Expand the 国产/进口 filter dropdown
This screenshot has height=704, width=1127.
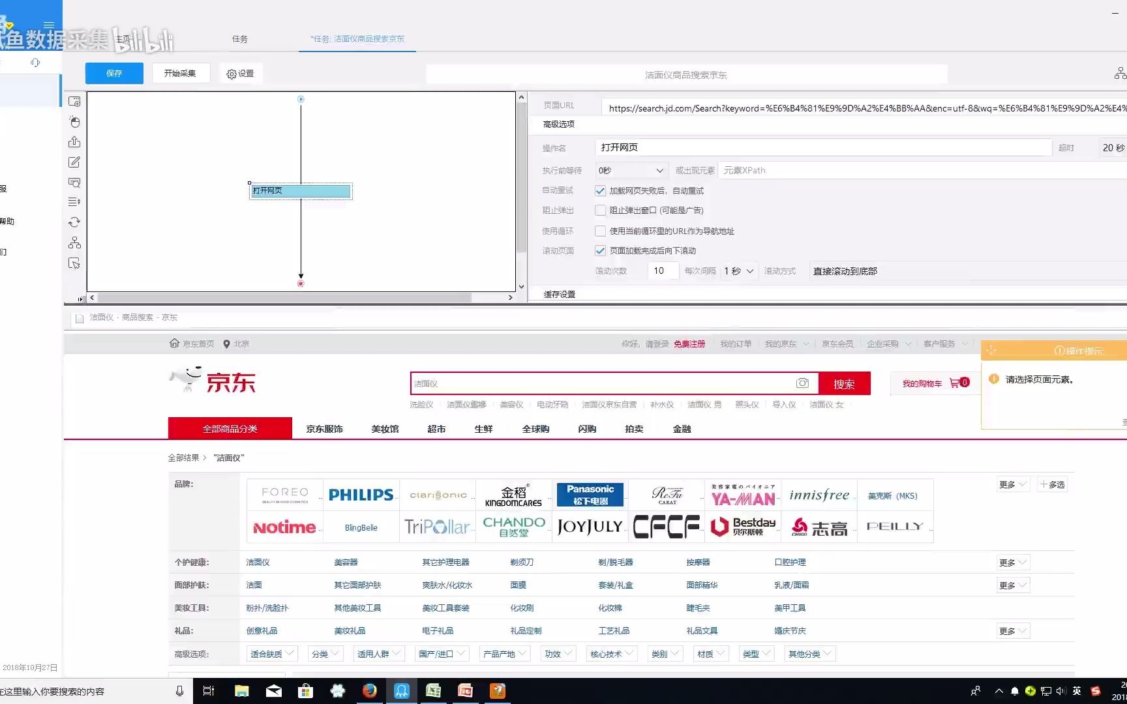442,654
